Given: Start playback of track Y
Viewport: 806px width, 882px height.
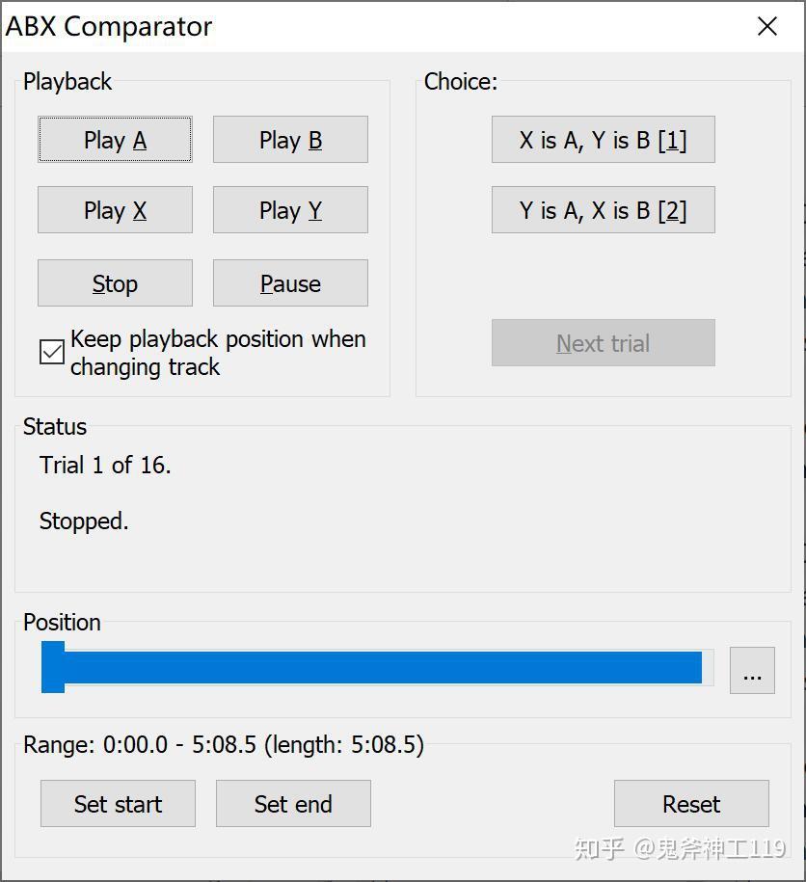Looking at the screenshot, I should pos(290,211).
